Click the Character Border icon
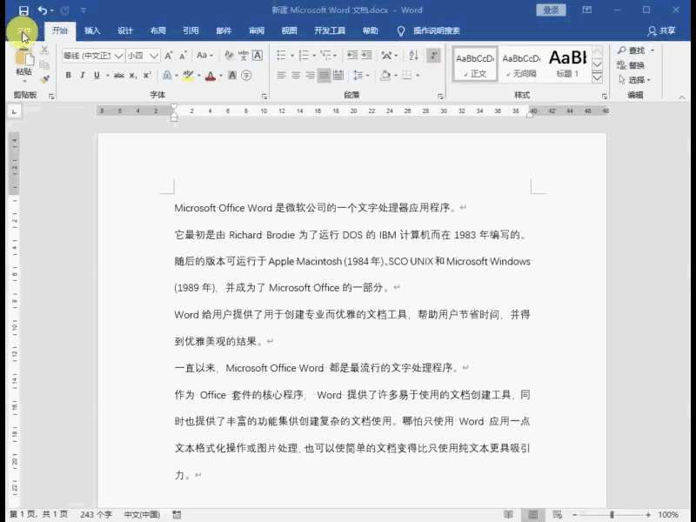The image size is (696, 522). point(258,56)
